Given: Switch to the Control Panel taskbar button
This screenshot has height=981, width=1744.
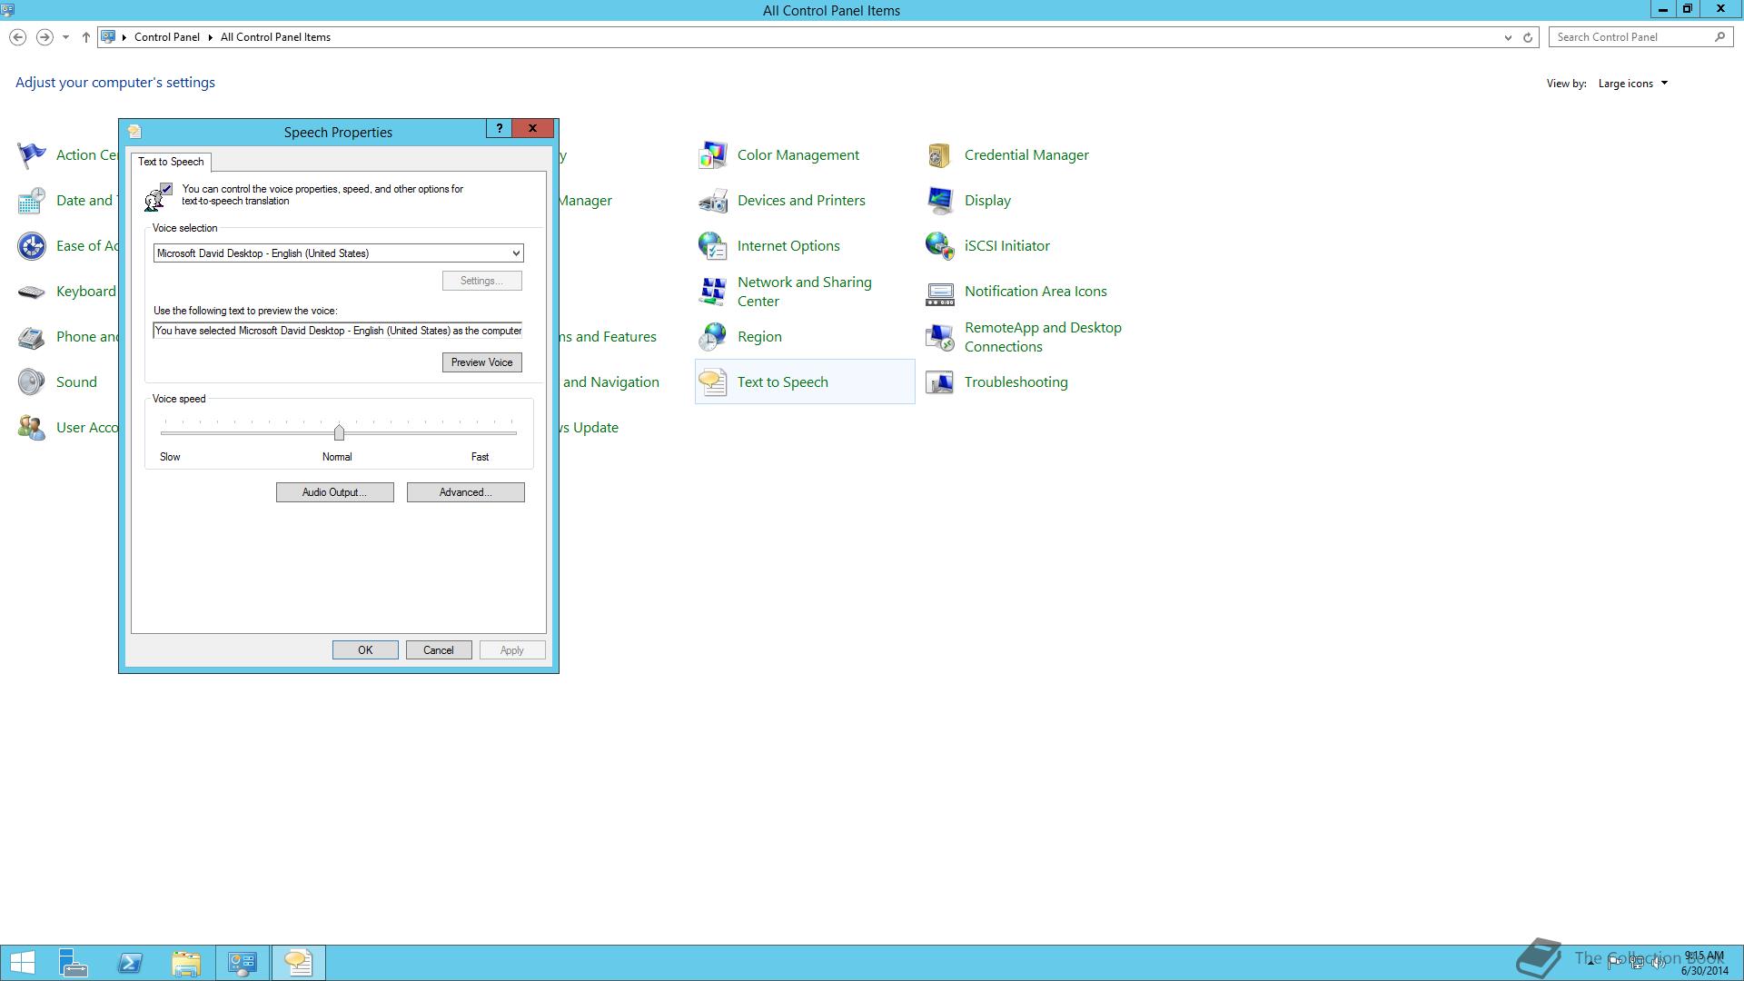Looking at the screenshot, I should [243, 963].
